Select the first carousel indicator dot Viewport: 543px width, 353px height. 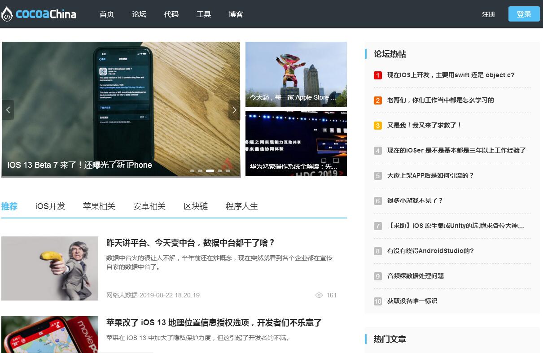[x=192, y=171]
